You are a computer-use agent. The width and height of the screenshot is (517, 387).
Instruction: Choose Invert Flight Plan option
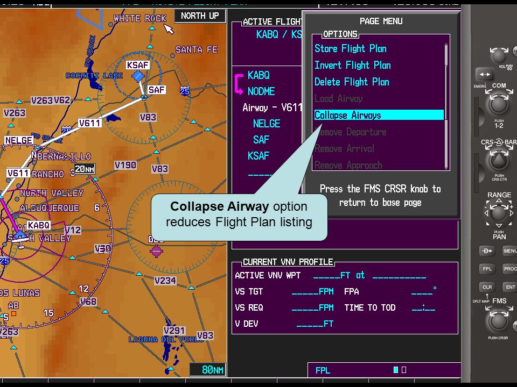pos(352,65)
